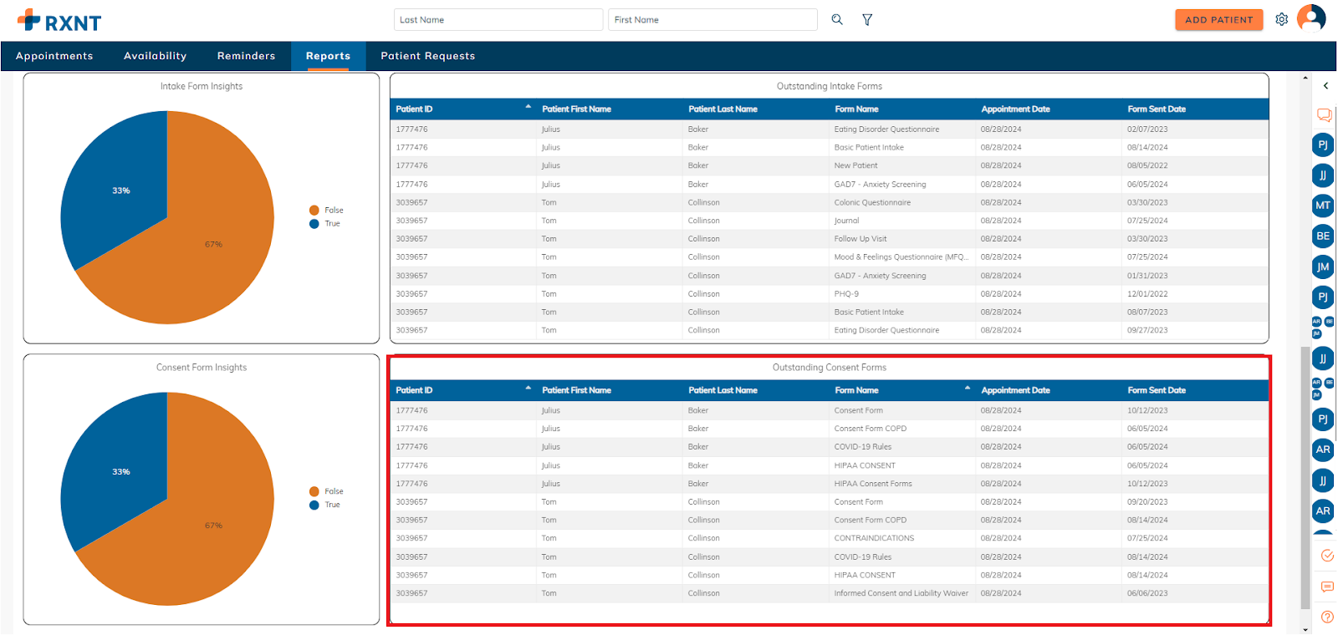This screenshot has height=635, width=1338.
Task: Select the Reports tab
Action: click(x=328, y=56)
